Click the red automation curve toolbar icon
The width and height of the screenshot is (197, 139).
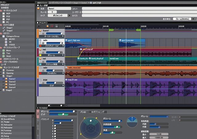[52, 26]
